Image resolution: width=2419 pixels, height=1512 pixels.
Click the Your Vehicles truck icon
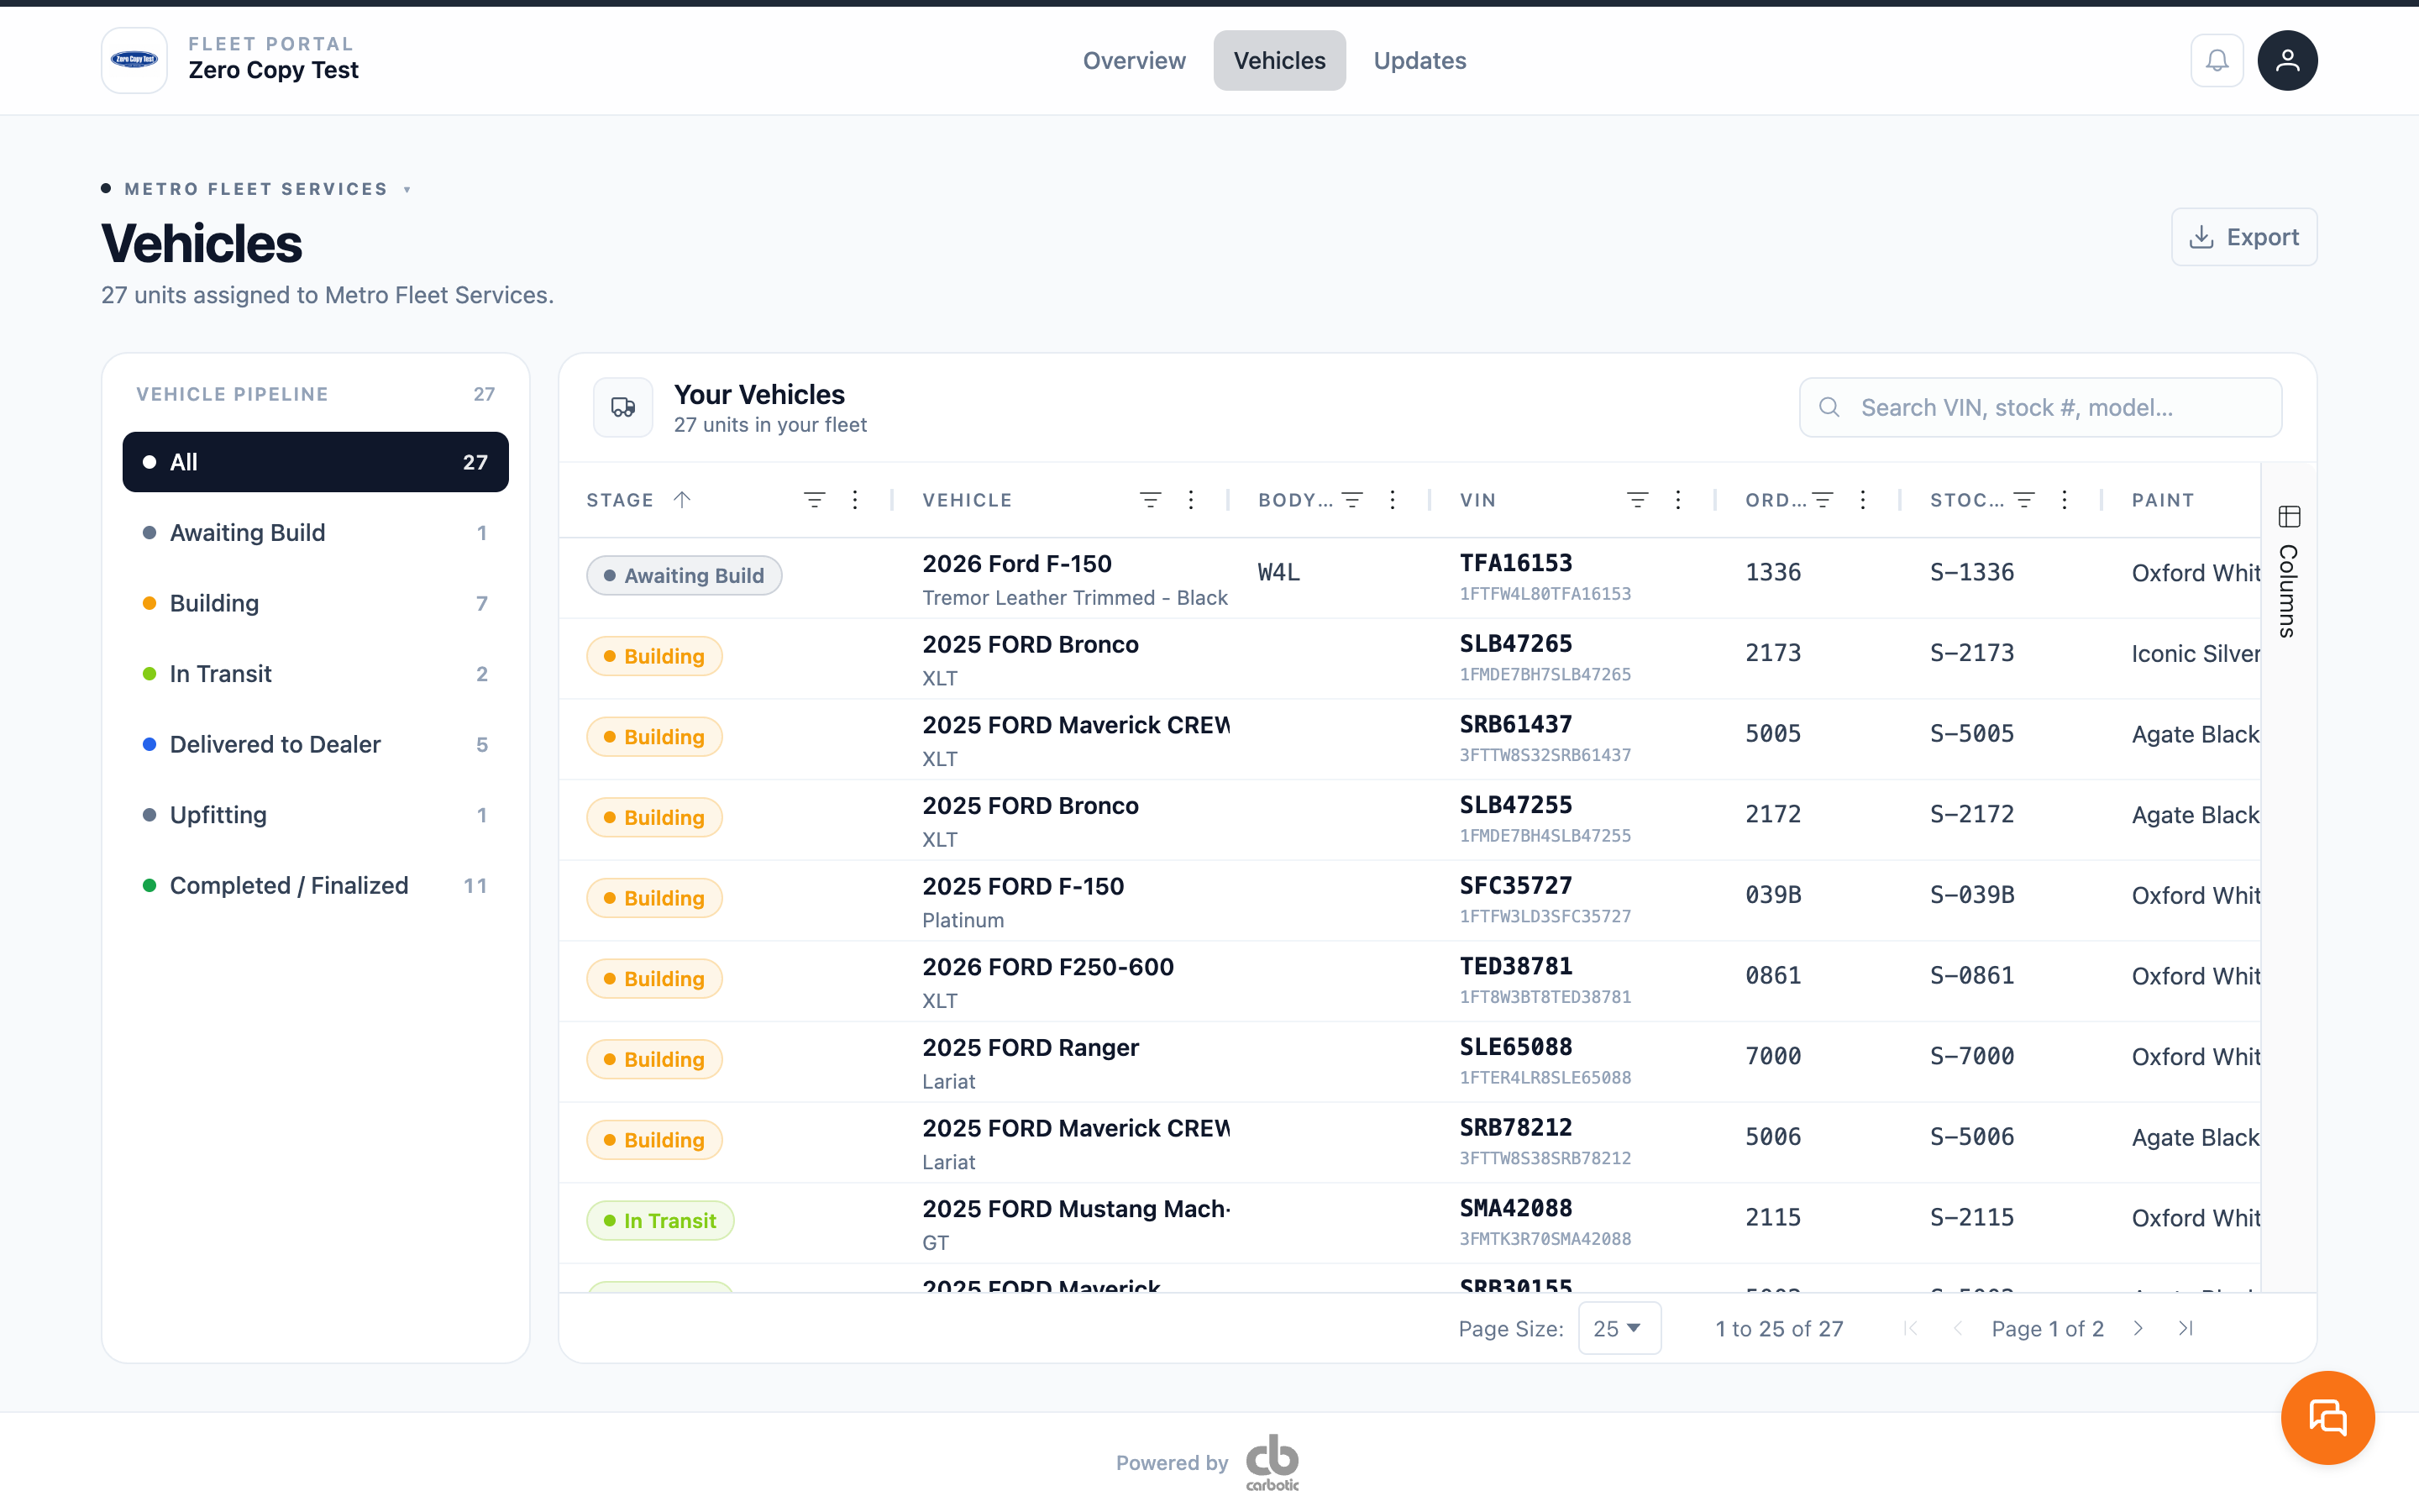[x=622, y=407]
